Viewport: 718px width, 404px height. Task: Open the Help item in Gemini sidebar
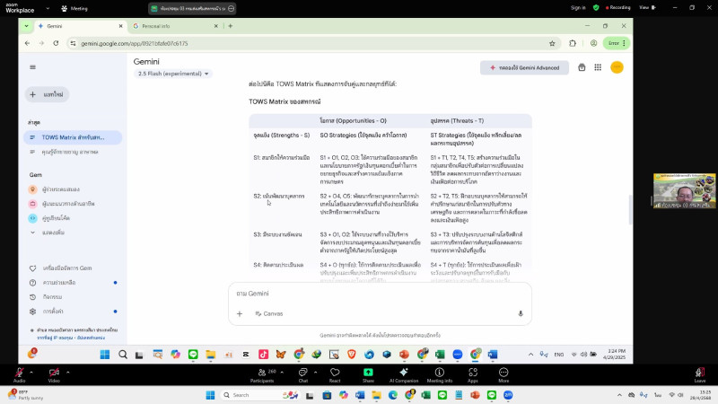click(x=58, y=283)
